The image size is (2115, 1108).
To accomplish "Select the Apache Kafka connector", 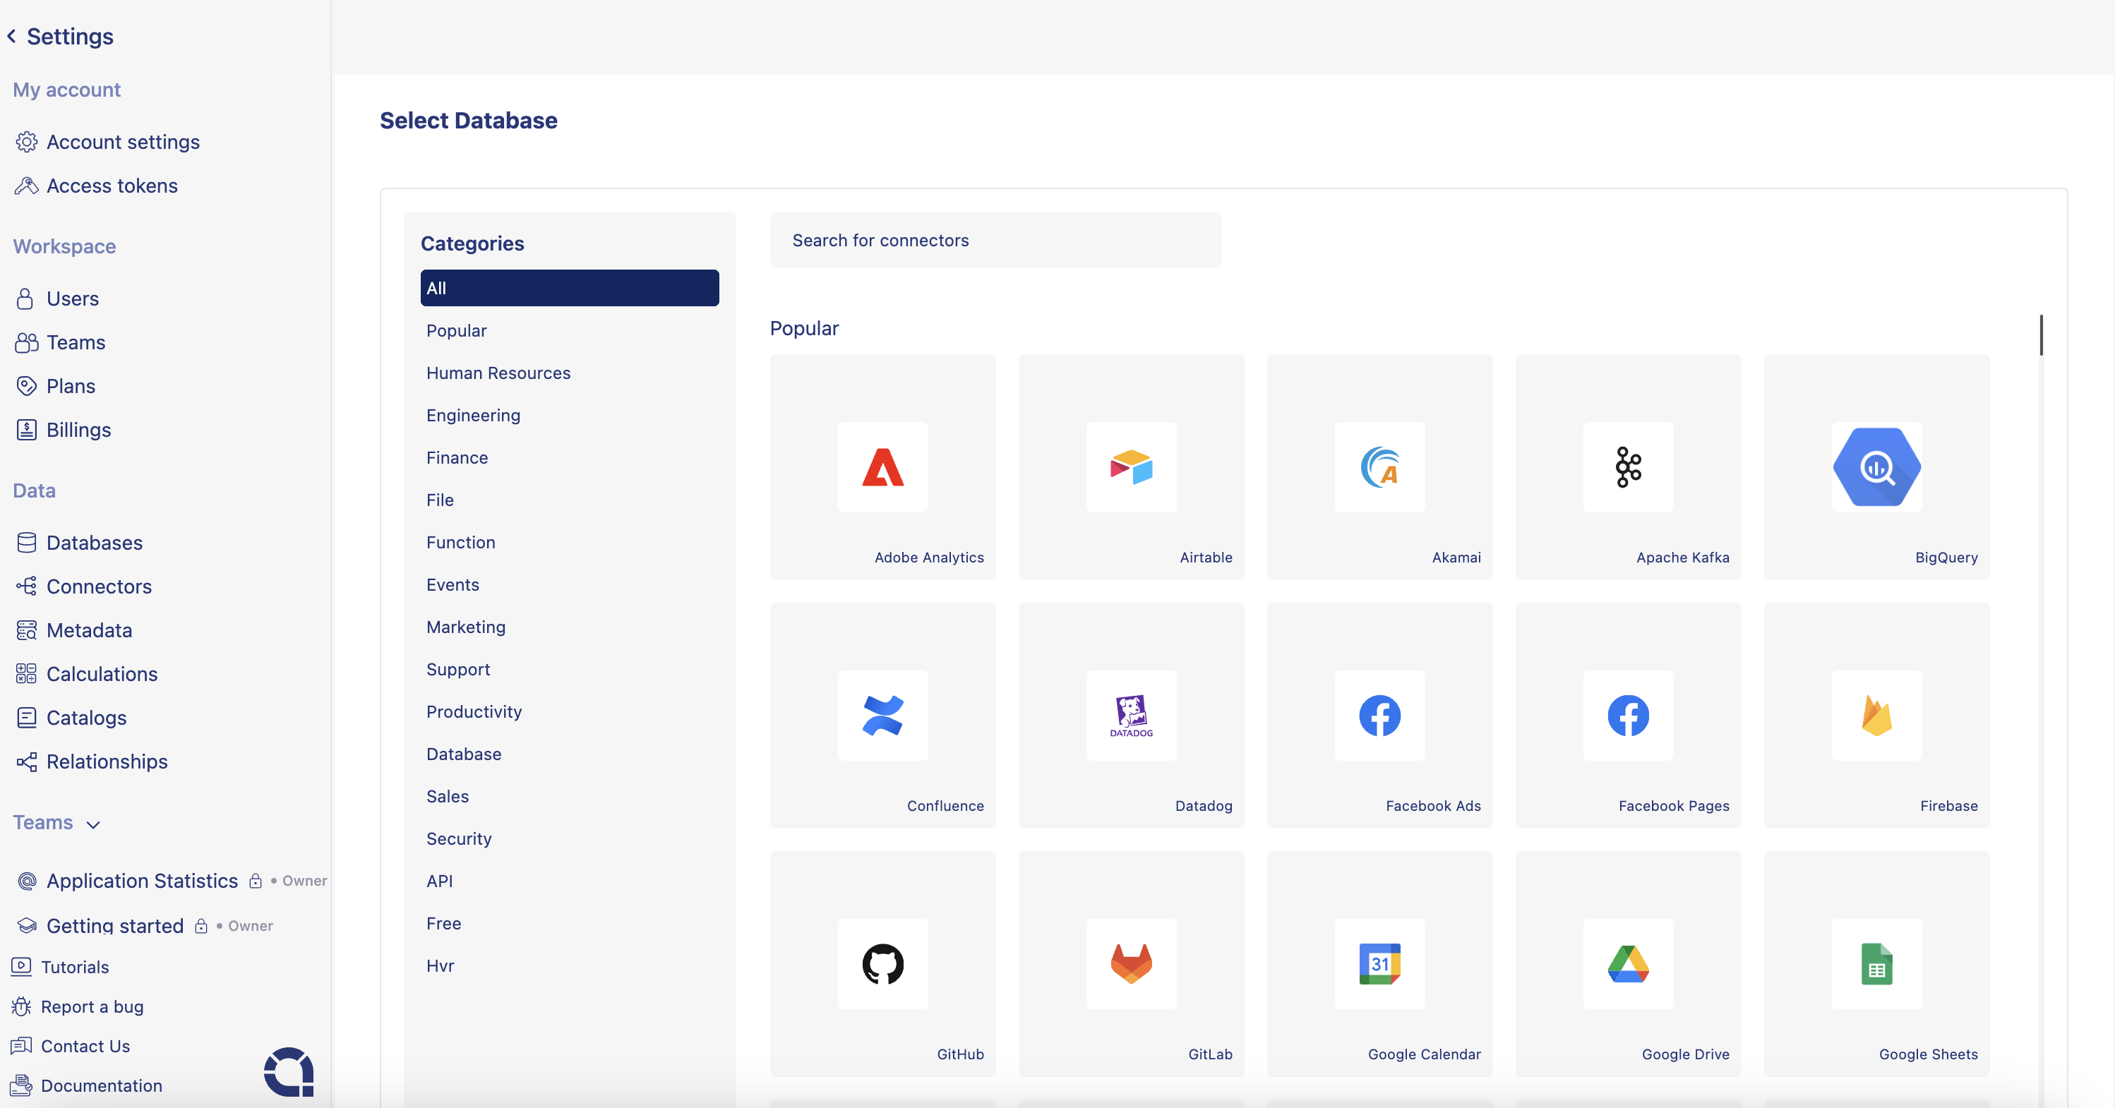I will point(1628,467).
